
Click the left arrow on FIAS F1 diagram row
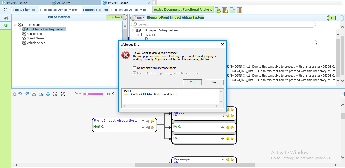point(143,127)
